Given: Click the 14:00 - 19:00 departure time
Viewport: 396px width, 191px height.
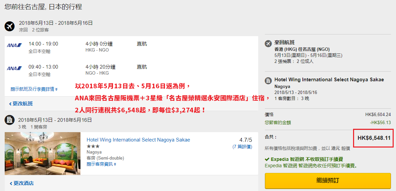Looking at the screenshot, I should (x=43, y=44).
